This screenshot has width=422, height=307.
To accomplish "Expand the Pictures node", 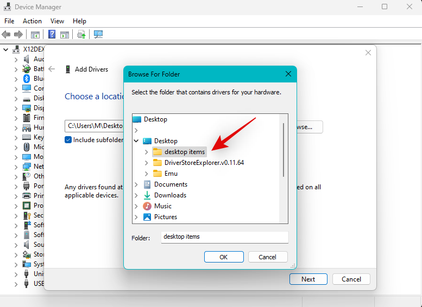I will pyautogui.click(x=136, y=217).
